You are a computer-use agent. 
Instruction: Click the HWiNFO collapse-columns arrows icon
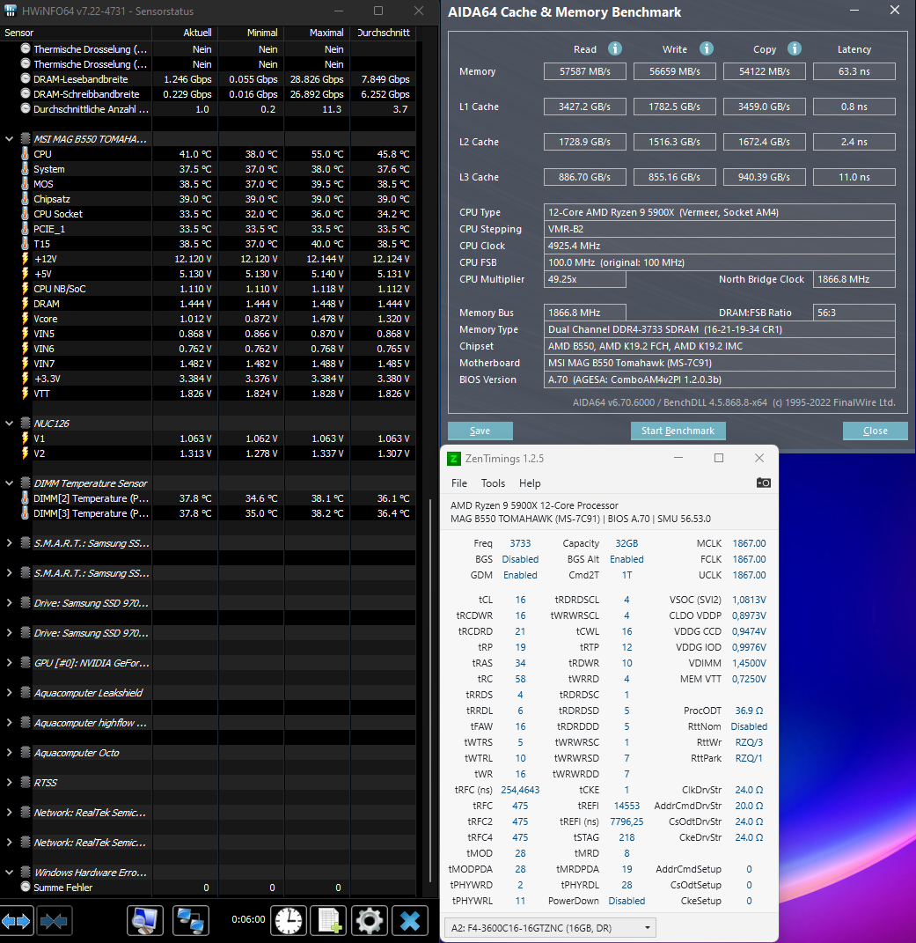[54, 921]
